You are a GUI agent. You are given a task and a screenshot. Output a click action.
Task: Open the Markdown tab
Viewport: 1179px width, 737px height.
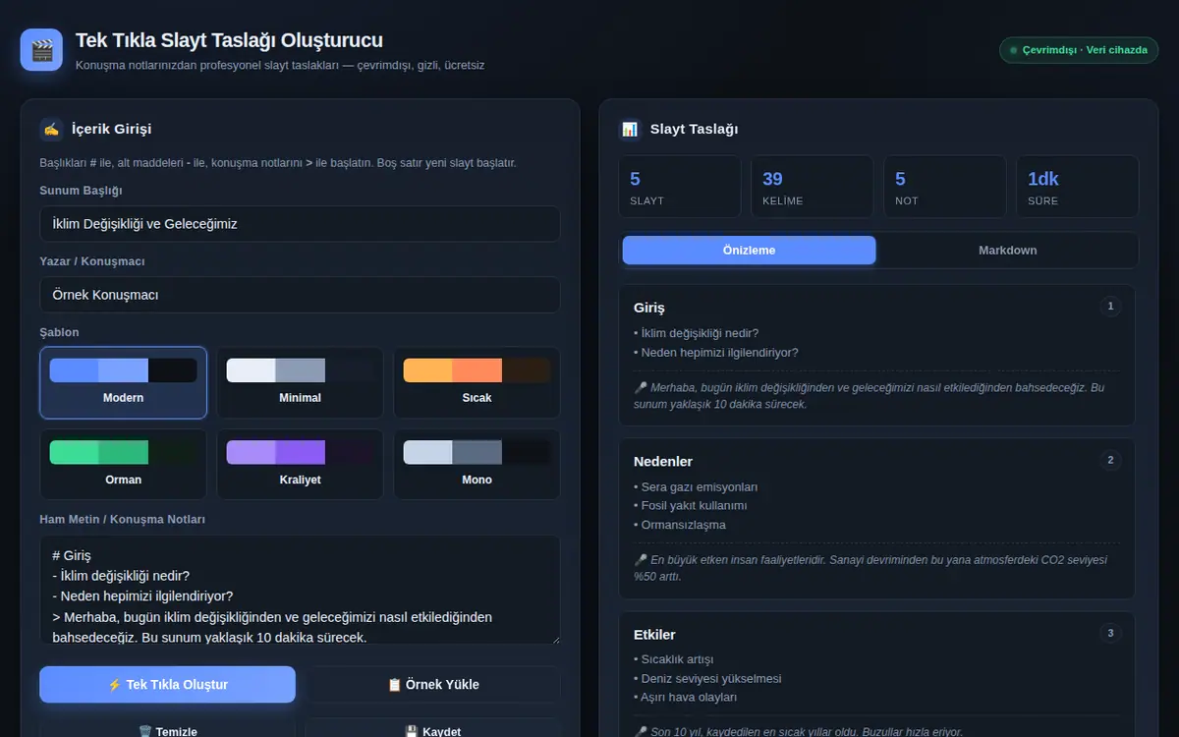tap(1007, 250)
